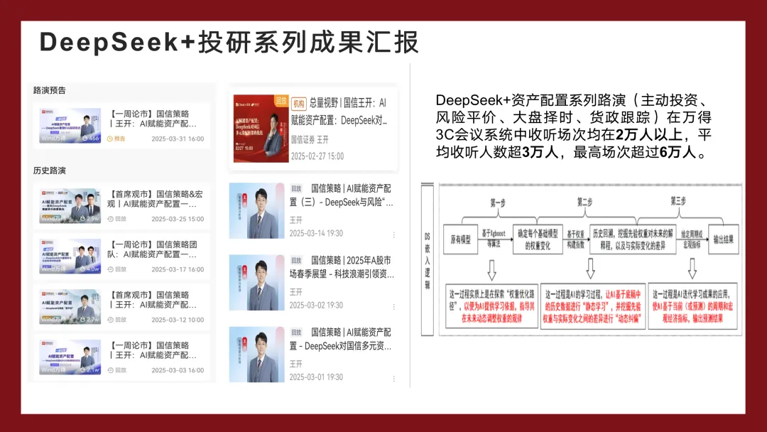767x432 pixels.
Task: Click the date 2025-03-01 19:30
Action: (316, 377)
